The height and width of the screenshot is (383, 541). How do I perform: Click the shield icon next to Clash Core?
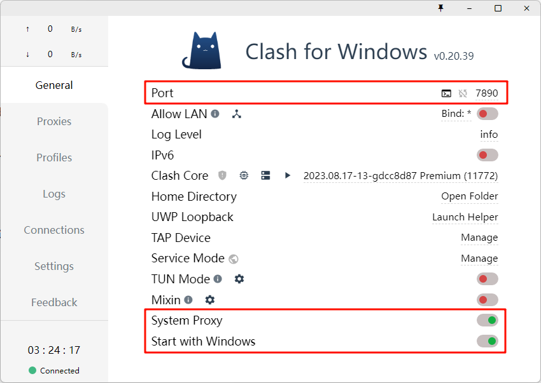pyautogui.click(x=222, y=175)
